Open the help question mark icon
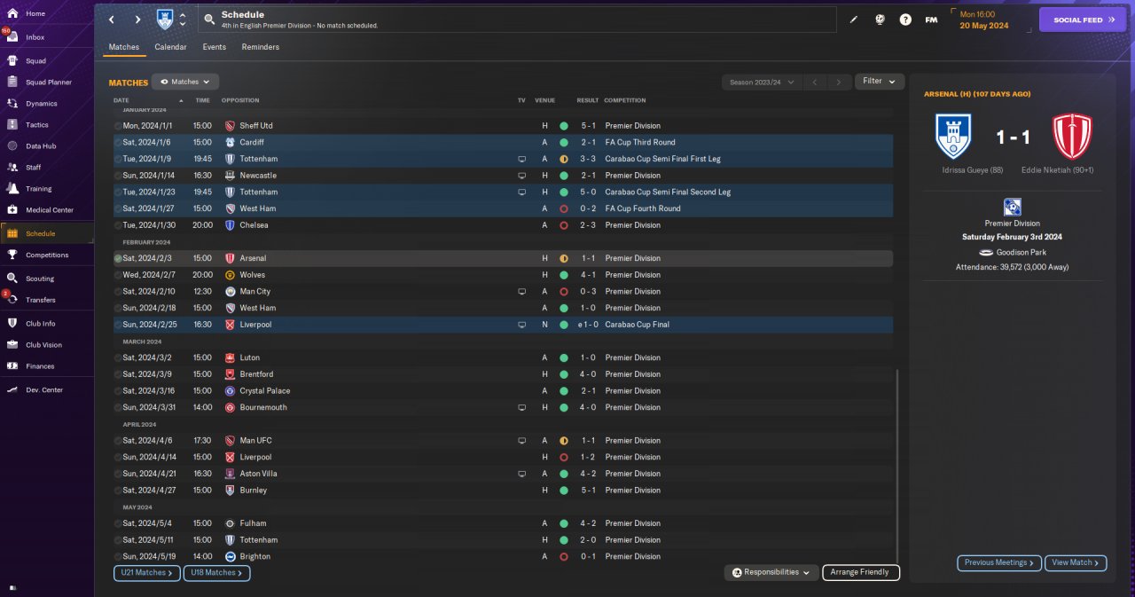The image size is (1135, 597). click(905, 19)
